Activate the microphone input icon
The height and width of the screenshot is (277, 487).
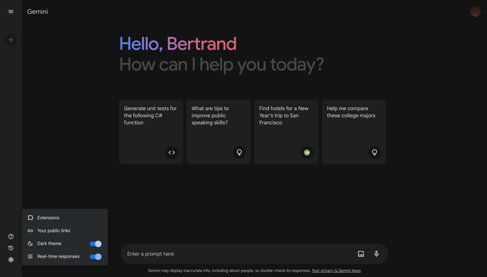click(376, 254)
